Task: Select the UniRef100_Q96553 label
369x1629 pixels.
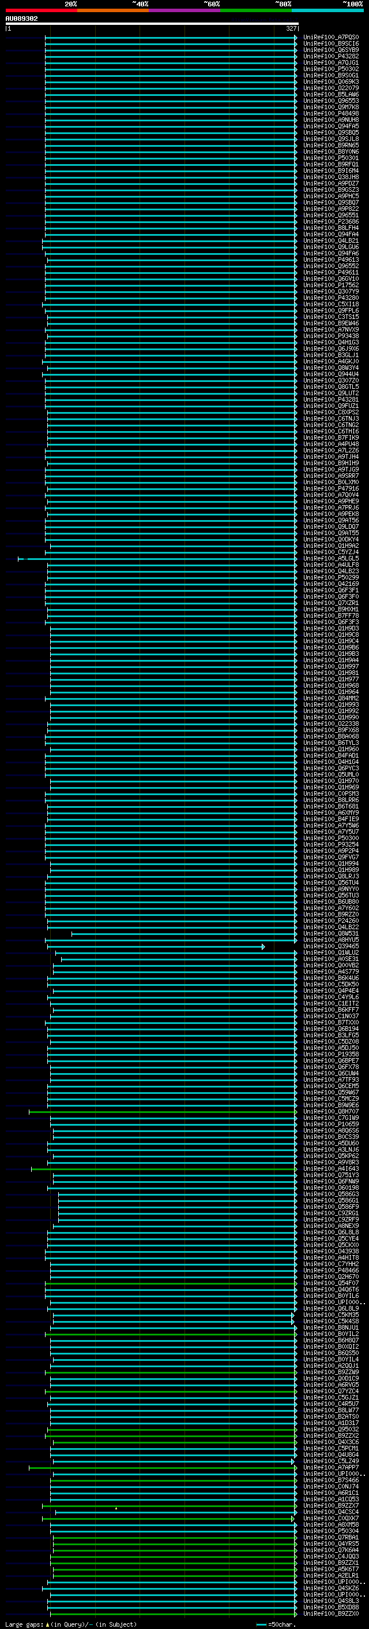Action: (331, 101)
